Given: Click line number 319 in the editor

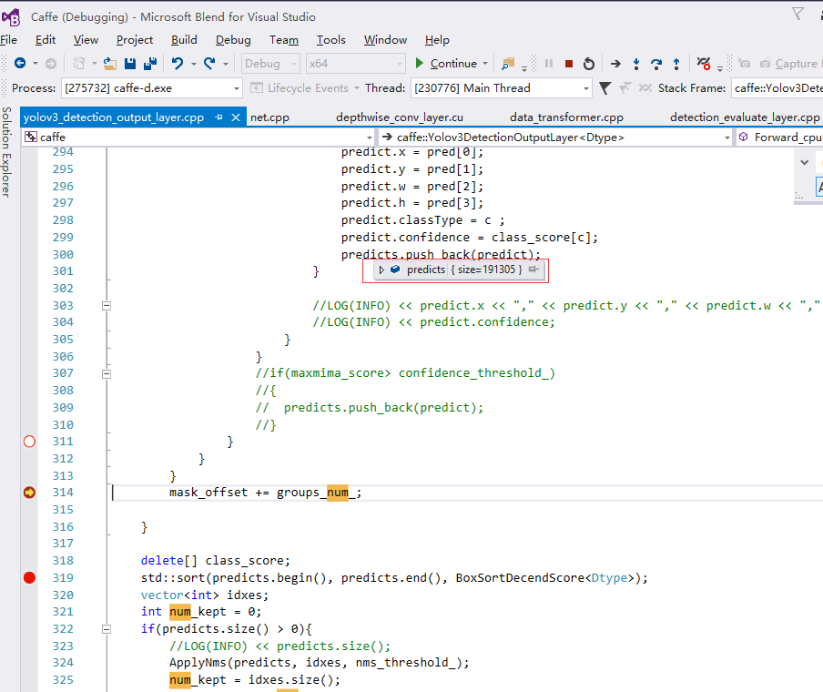Looking at the screenshot, I should tap(63, 578).
